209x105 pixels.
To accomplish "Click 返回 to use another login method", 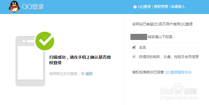I will point(89,73).
